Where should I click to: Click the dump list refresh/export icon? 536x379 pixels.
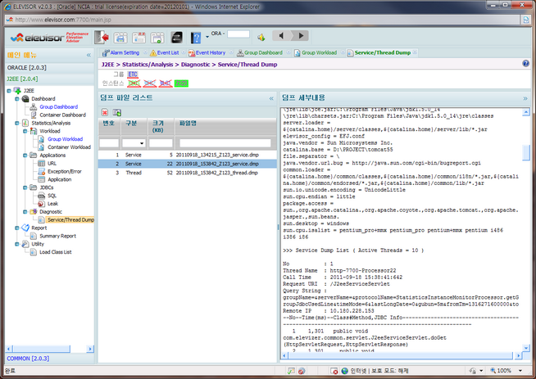pos(117,112)
